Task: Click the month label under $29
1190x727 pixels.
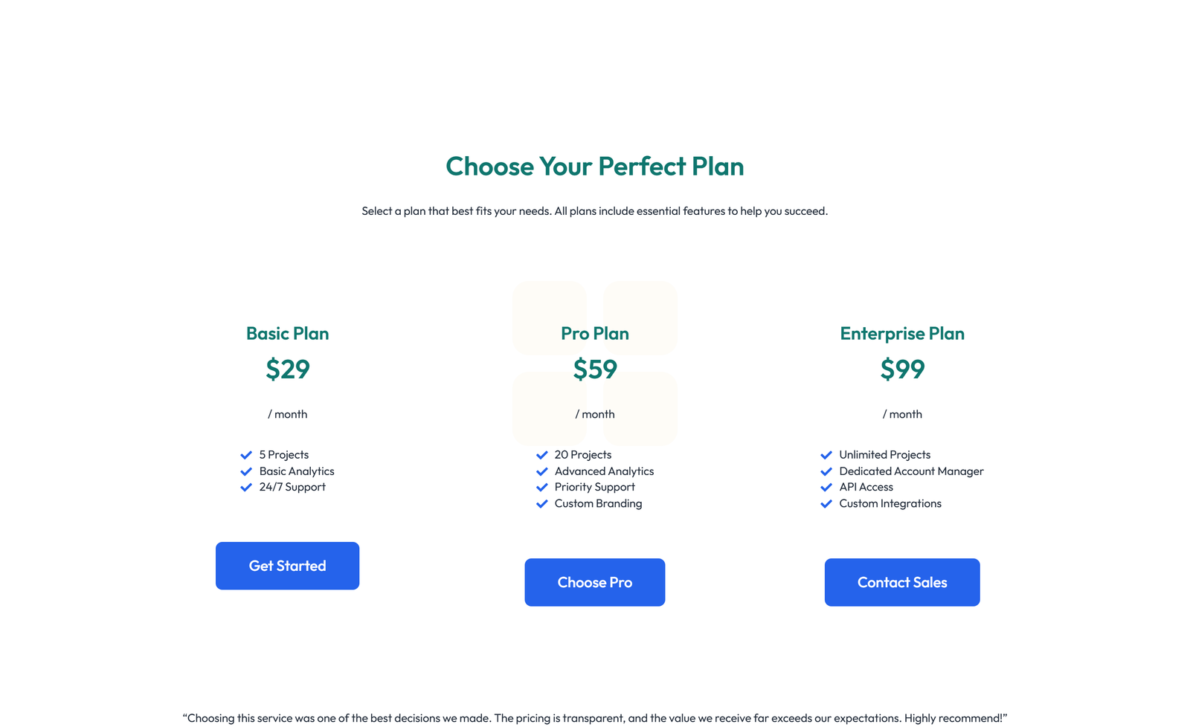Action: point(287,414)
